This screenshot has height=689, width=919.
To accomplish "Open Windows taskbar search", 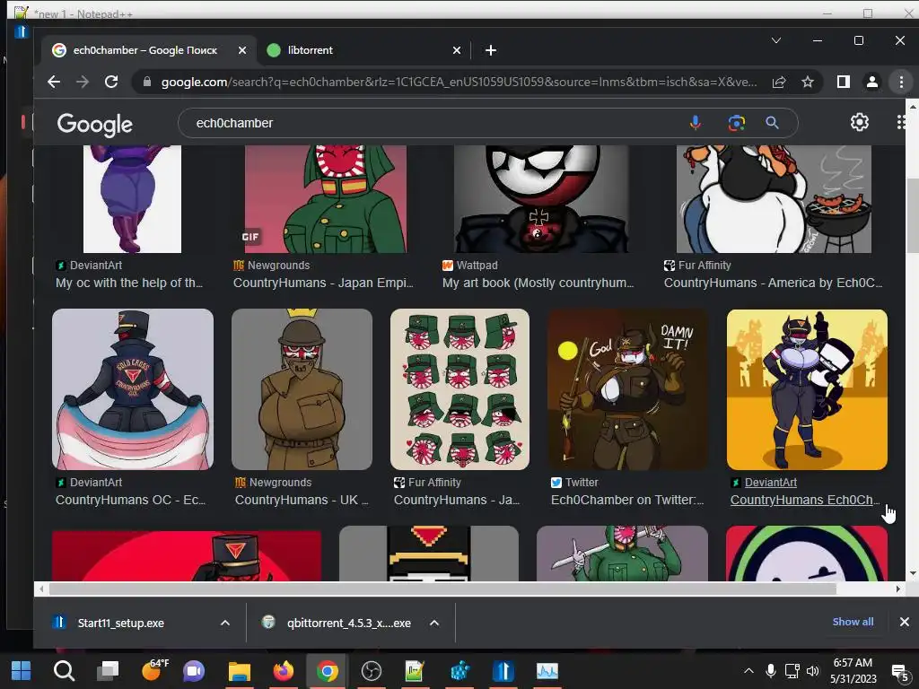I will tap(64, 671).
